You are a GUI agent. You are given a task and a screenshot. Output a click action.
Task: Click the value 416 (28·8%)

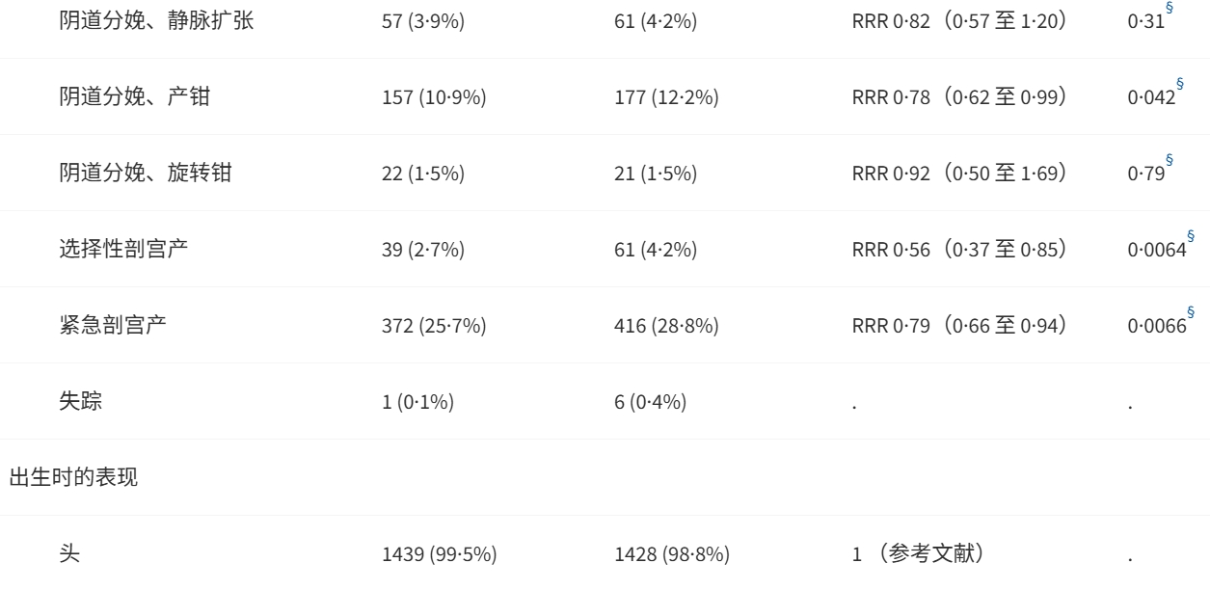pyautogui.click(x=666, y=327)
